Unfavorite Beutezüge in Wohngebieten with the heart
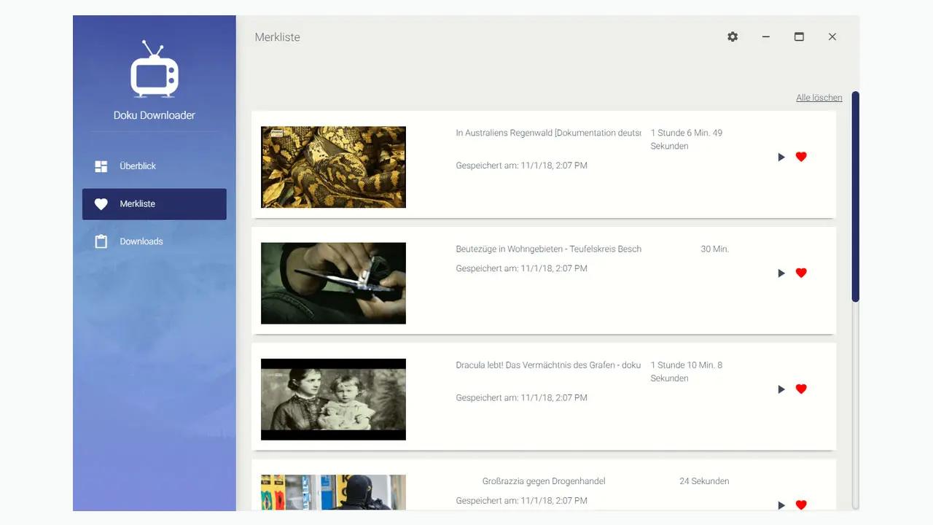 point(801,273)
